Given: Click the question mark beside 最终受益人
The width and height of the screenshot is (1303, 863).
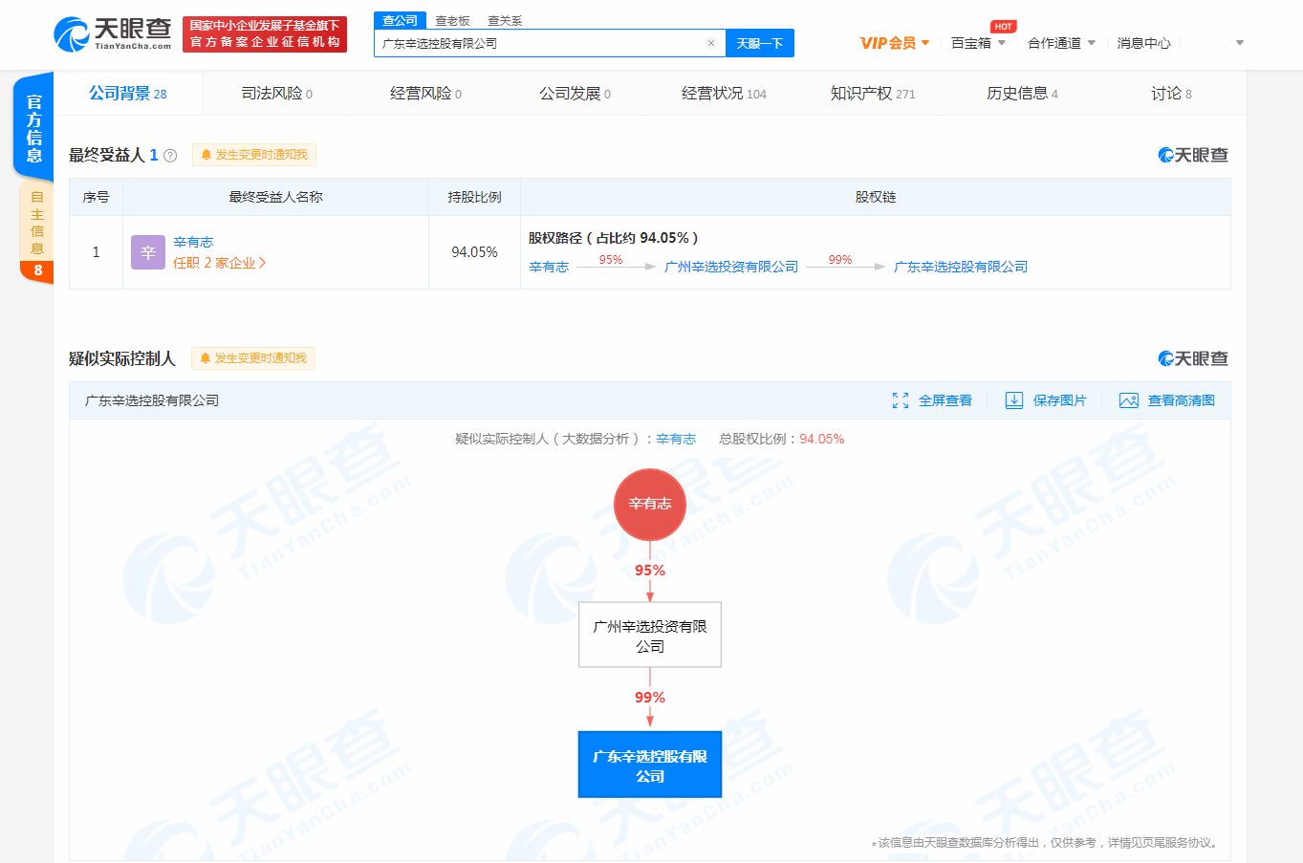Looking at the screenshot, I should coord(170,155).
